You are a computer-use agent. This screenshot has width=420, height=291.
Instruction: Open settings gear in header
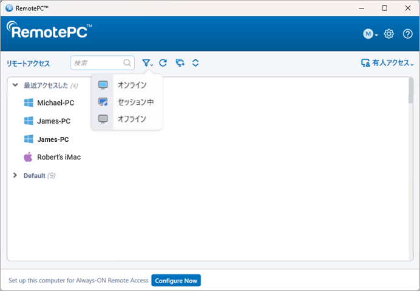coord(388,34)
